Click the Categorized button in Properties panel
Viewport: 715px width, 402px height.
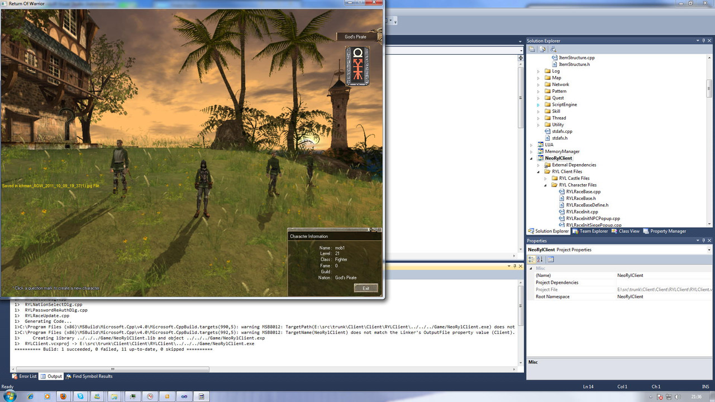532,259
